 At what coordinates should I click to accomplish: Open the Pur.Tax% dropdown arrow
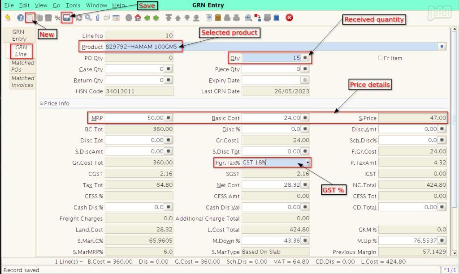point(307,162)
